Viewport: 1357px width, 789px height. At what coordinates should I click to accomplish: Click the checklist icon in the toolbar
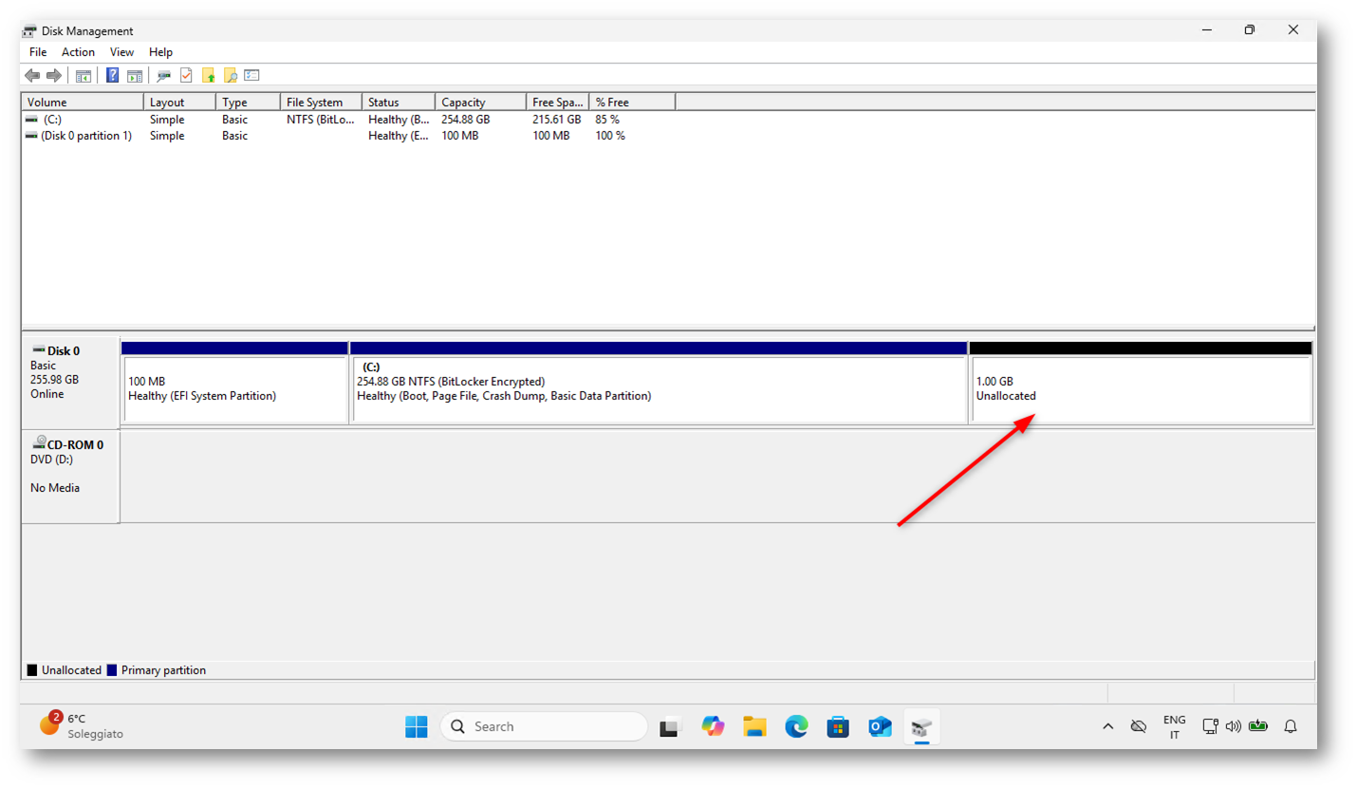click(x=251, y=76)
